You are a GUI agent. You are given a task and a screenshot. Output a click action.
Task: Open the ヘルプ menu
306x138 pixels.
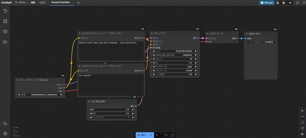[x=42, y=3]
